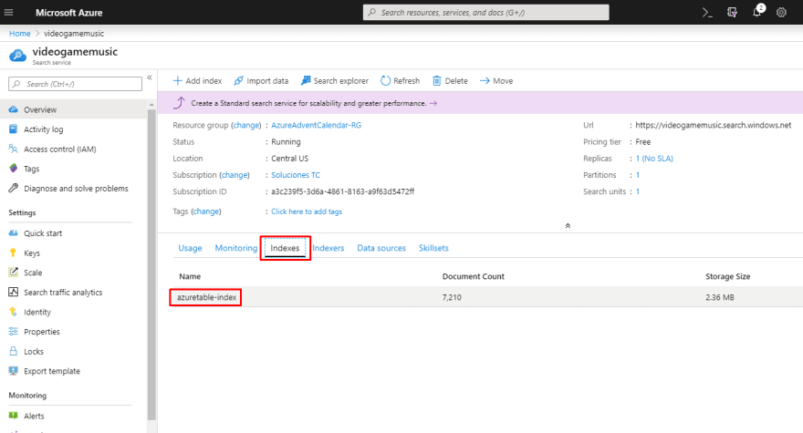Click the Export template icon

(14, 371)
